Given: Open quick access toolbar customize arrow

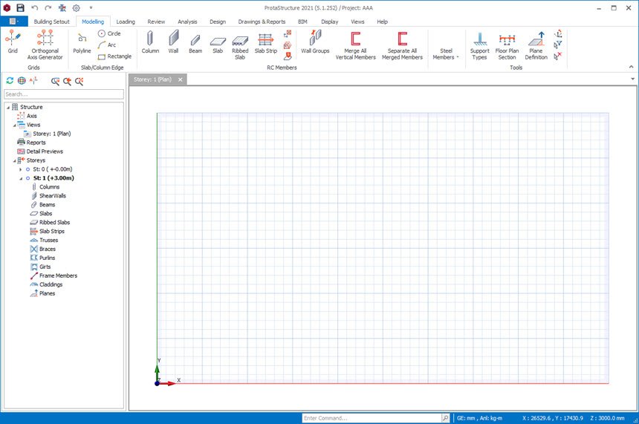Looking at the screenshot, I should point(91,7).
